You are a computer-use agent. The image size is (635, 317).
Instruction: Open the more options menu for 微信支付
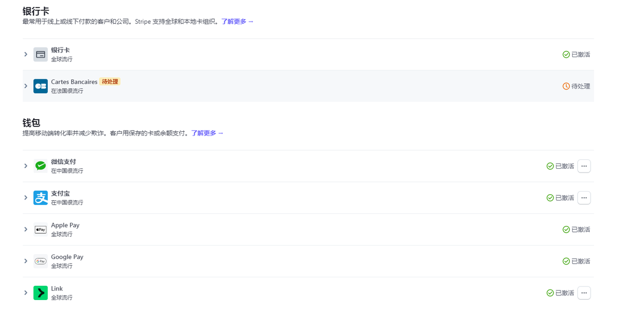[x=584, y=166]
